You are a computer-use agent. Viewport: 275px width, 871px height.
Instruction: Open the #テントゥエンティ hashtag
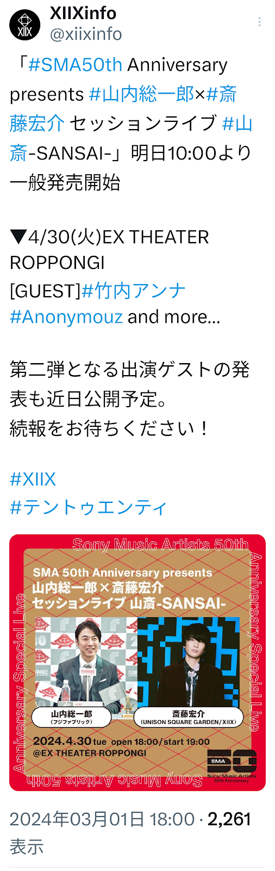pyautogui.click(x=89, y=507)
